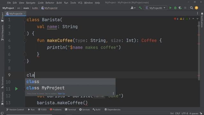
Task: Switch to MyProject.kt editor tab
Action: point(16,14)
